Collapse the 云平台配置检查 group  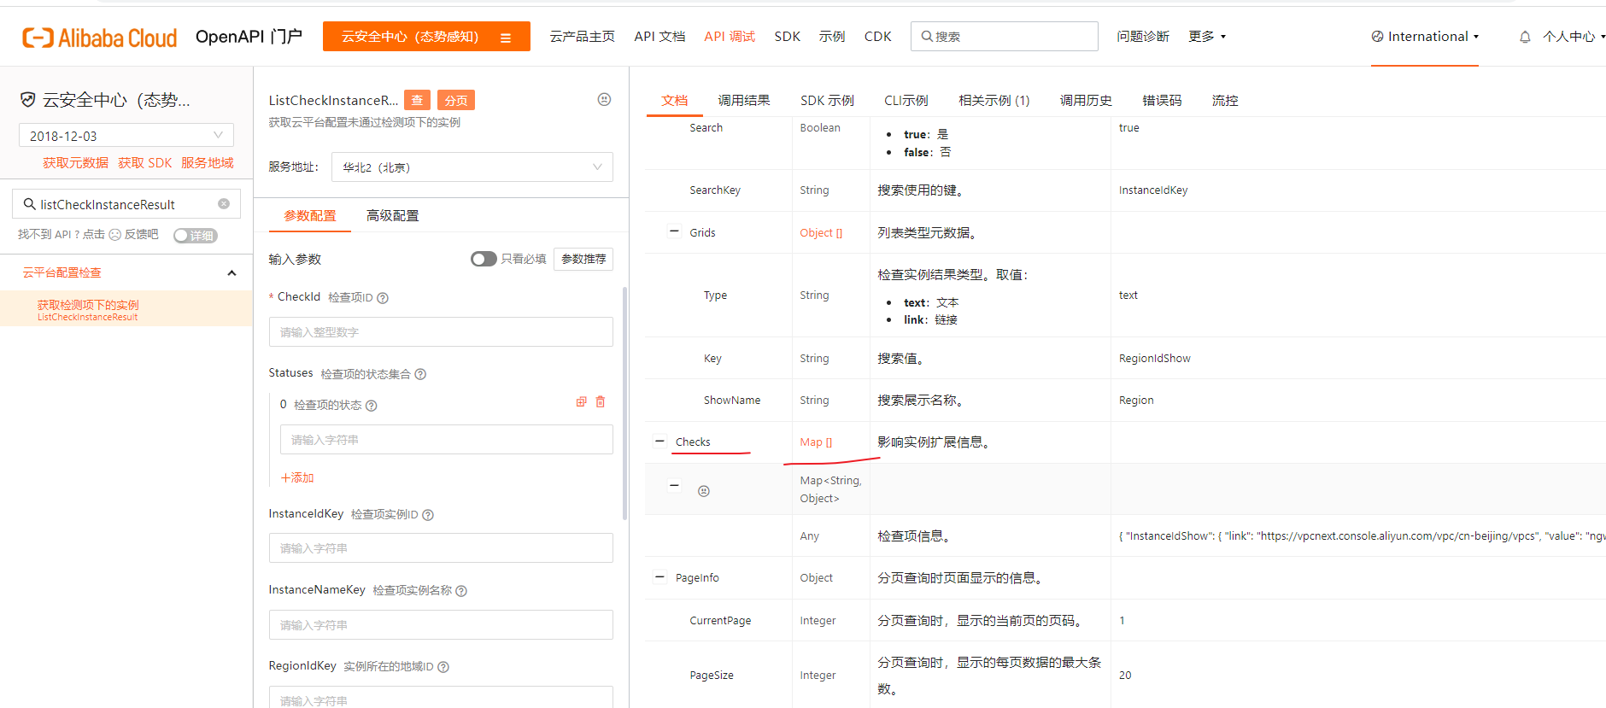tap(232, 273)
